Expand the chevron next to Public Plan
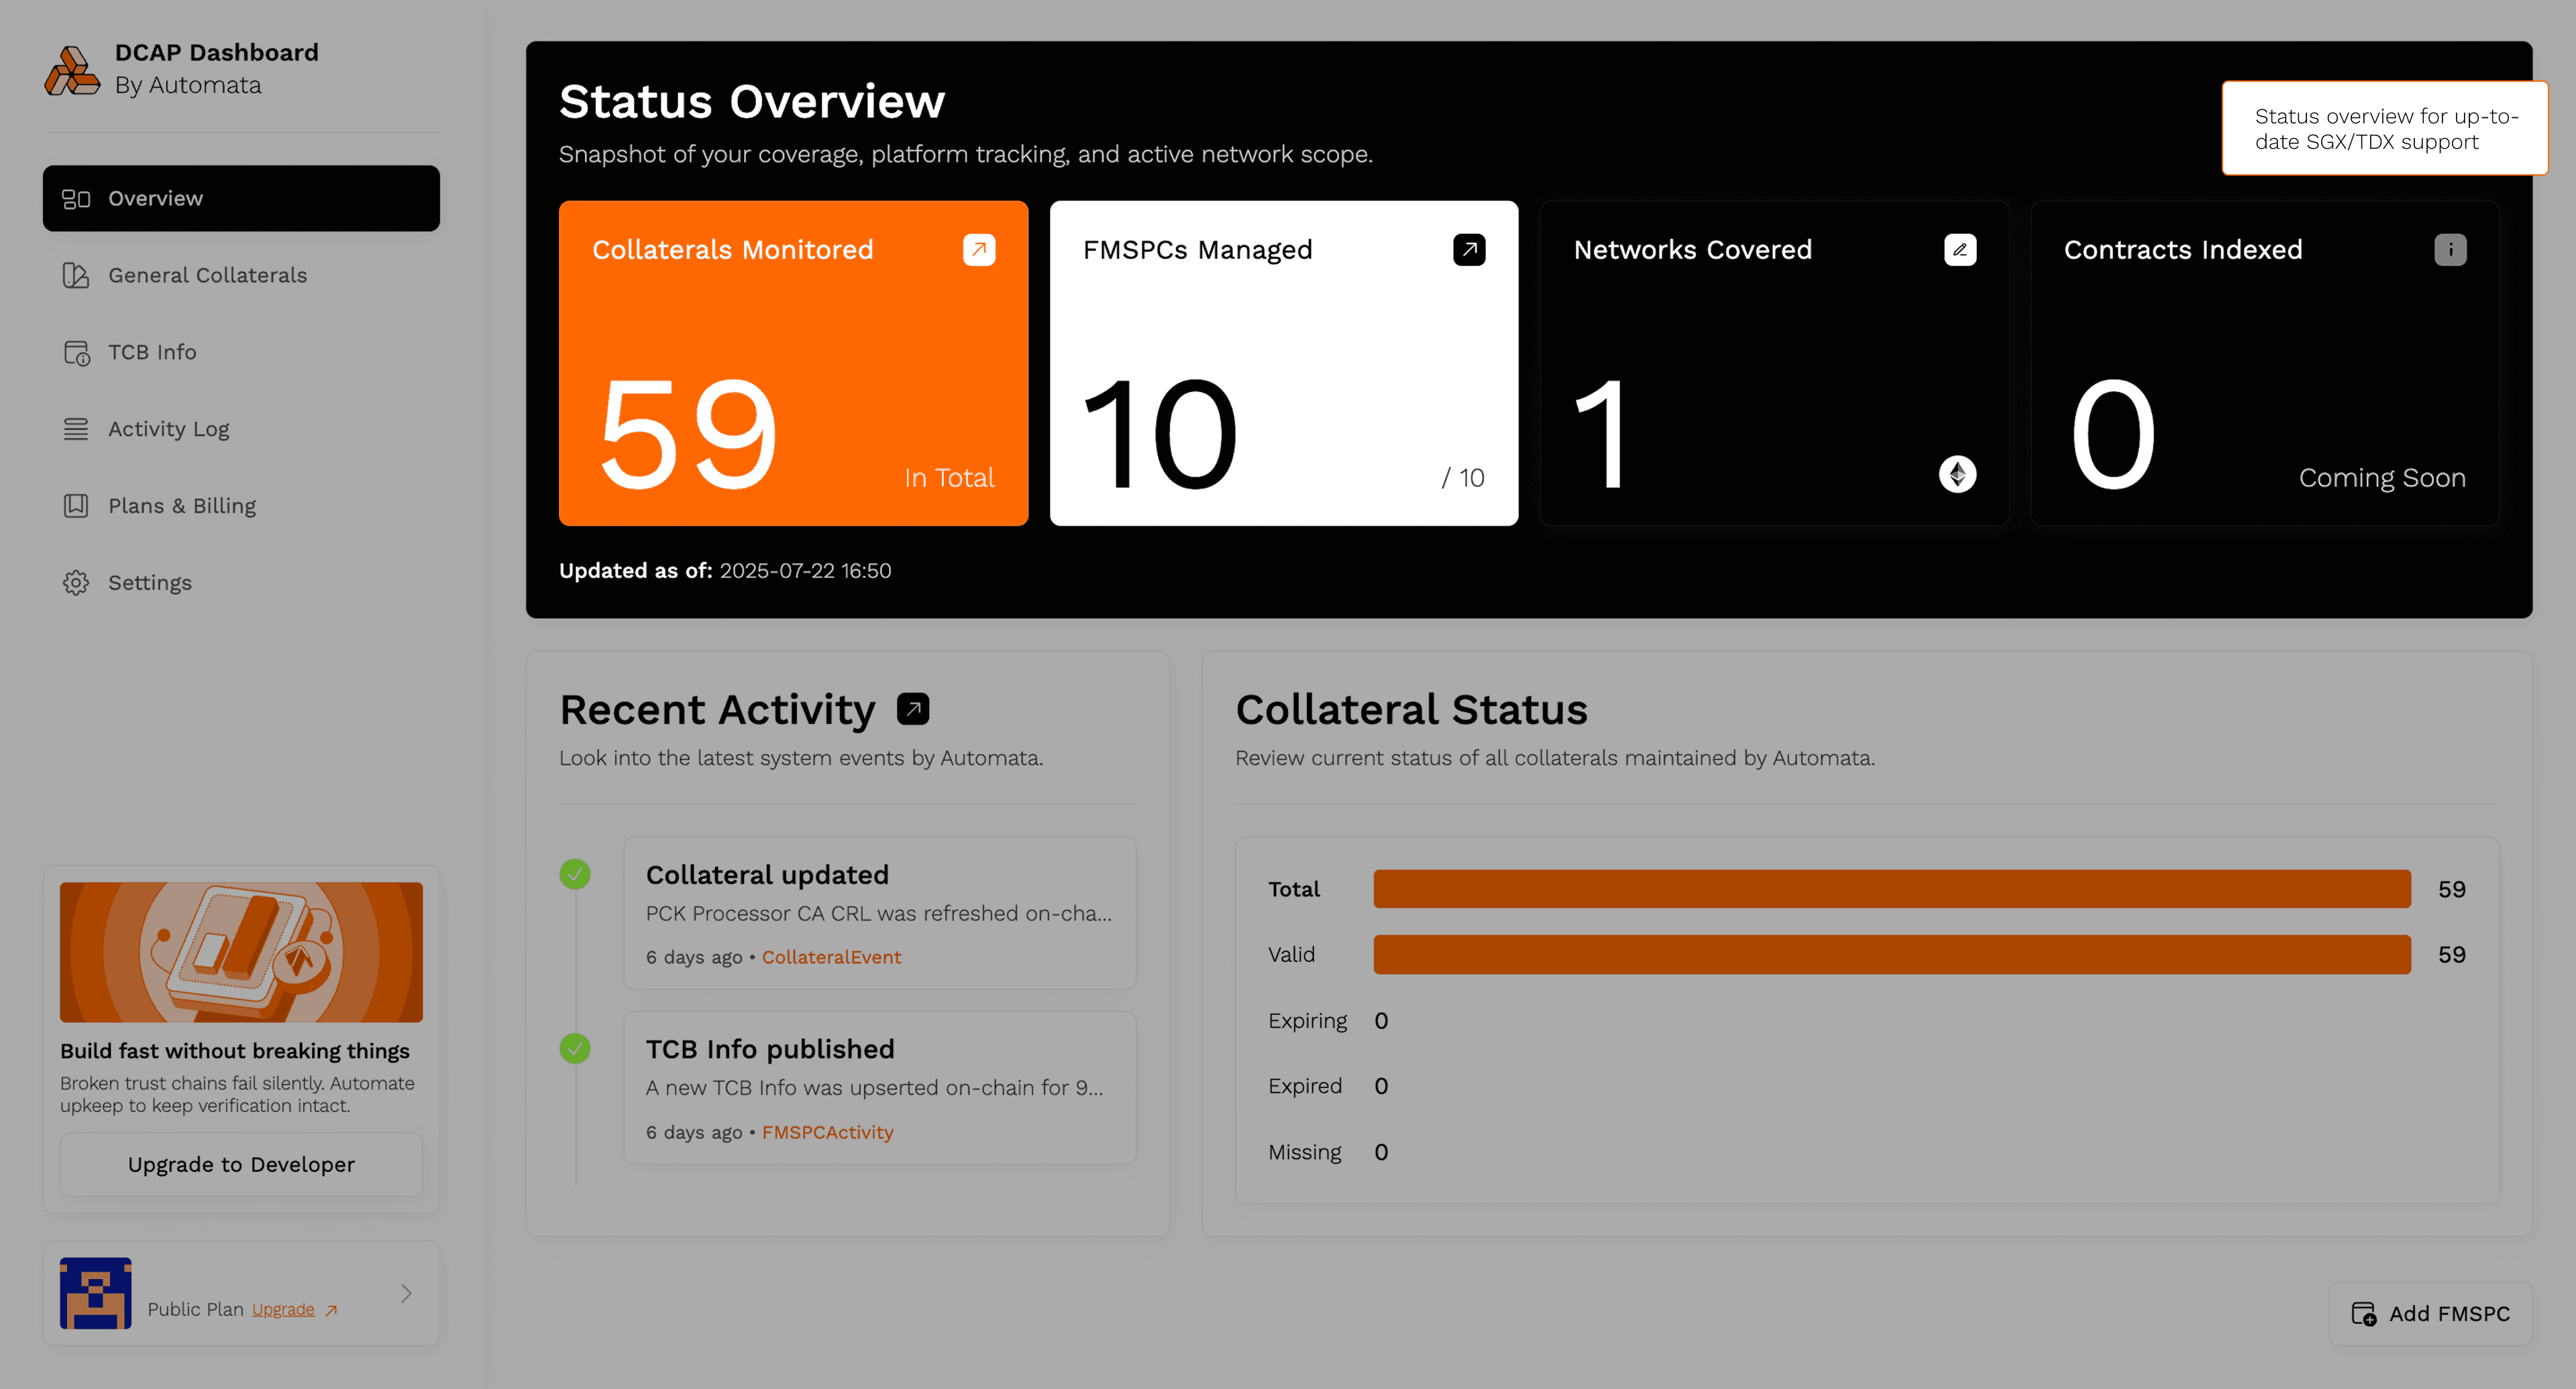This screenshot has width=2576, height=1389. [406, 1293]
